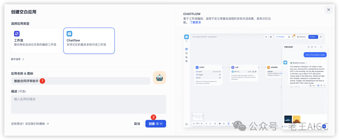Select the 工作流 app type card
339x140 pixels.
[x=36, y=40]
